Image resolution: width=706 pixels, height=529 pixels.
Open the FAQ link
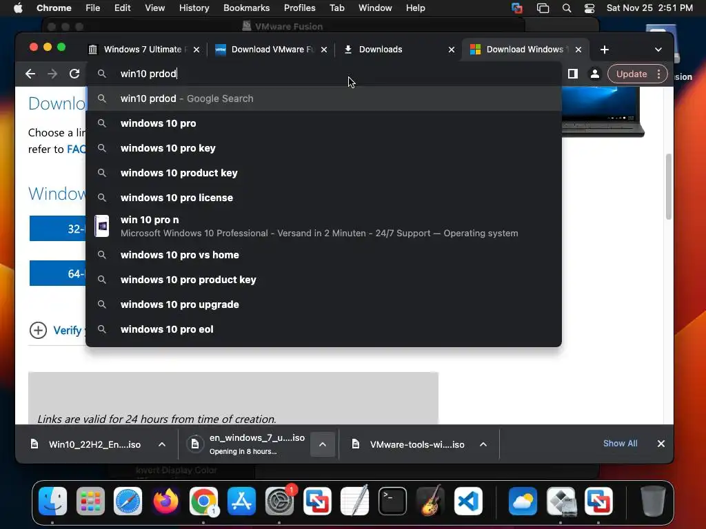pyautogui.click(x=76, y=149)
